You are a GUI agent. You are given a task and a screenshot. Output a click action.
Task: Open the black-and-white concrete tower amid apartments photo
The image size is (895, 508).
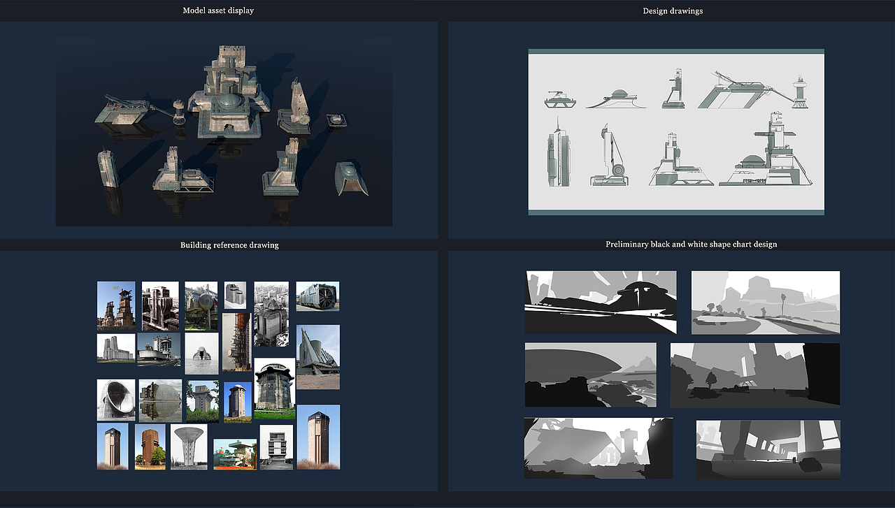[271, 314]
